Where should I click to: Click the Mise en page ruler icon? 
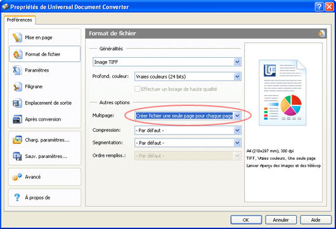point(17,37)
